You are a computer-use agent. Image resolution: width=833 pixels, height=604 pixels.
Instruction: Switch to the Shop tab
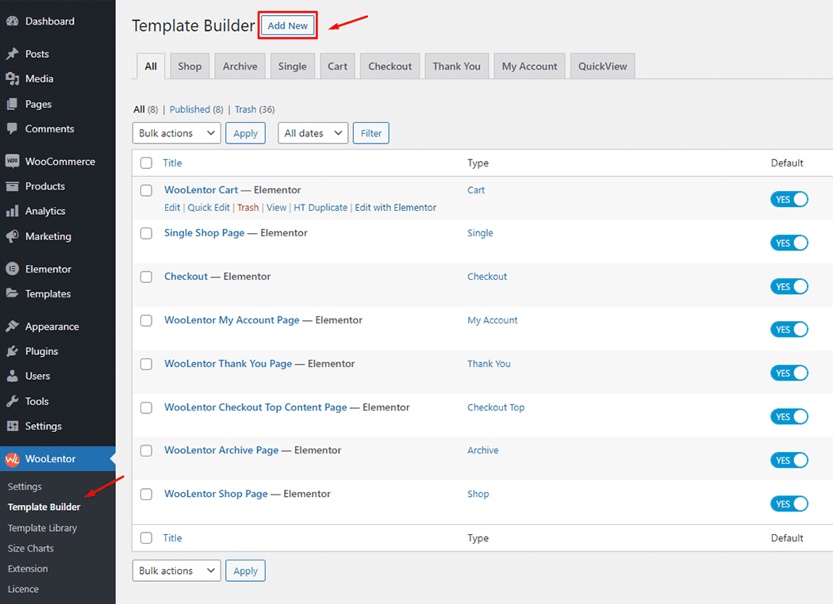(189, 66)
